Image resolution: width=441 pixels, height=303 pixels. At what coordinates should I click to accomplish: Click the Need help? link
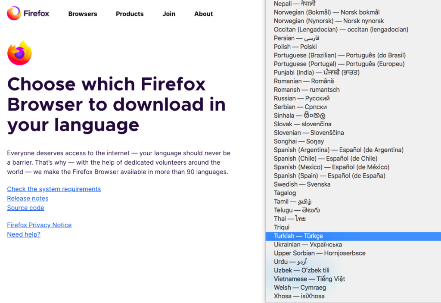click(x=24, y=234)
